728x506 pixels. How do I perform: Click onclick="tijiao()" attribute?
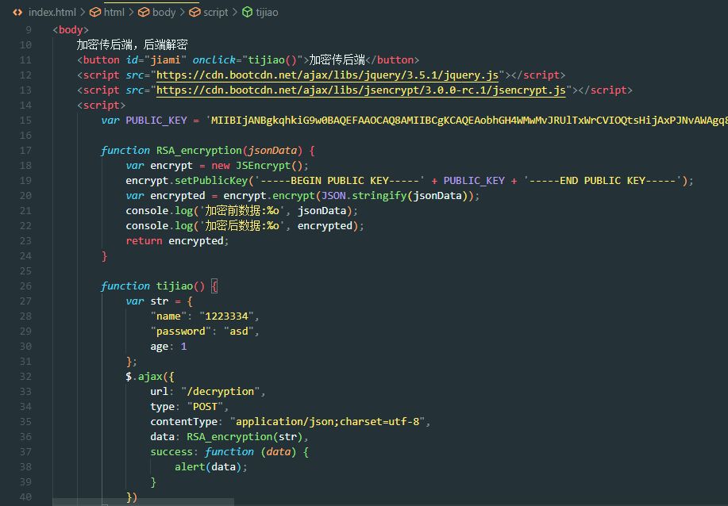[248, 60]
